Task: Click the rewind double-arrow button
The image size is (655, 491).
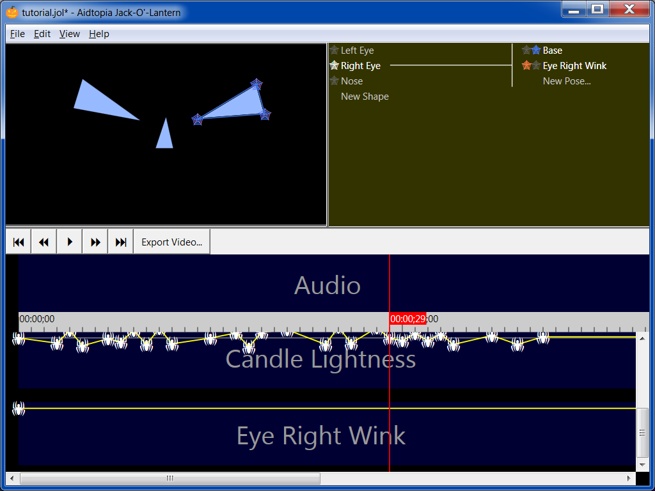Action: [44, 242]
